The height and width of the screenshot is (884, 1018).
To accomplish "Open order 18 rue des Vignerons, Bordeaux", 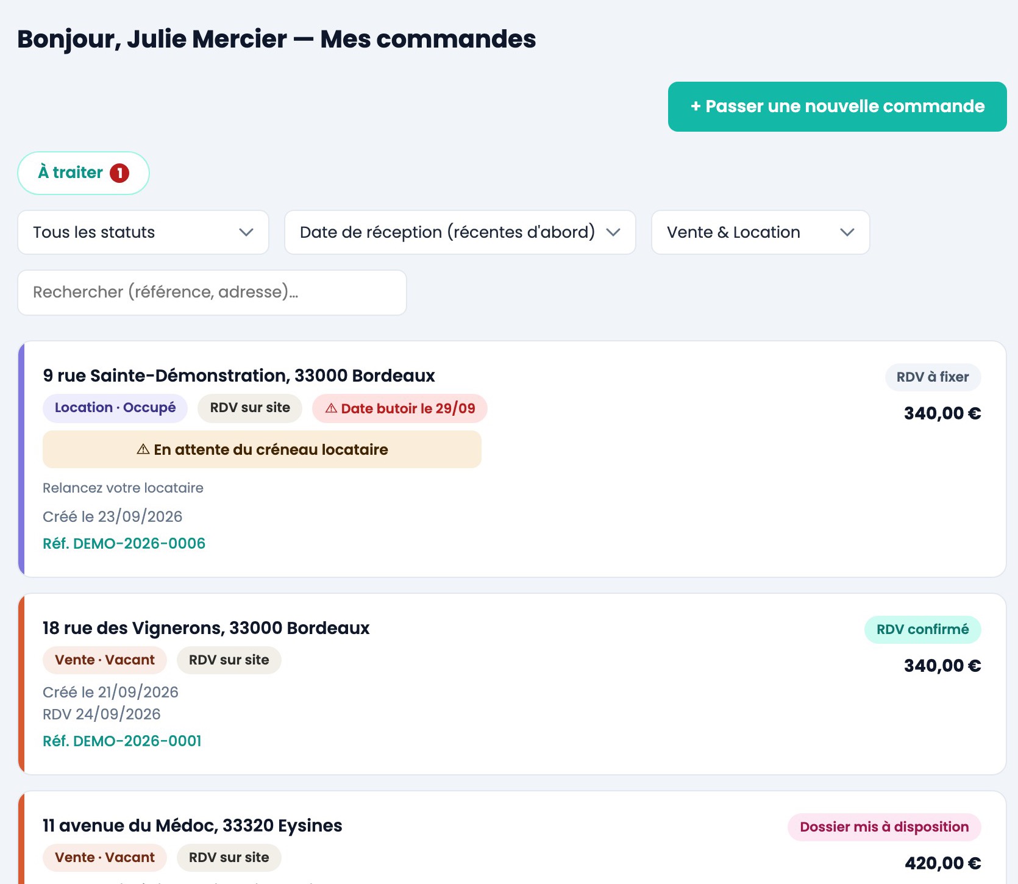I will coord(206,628).
